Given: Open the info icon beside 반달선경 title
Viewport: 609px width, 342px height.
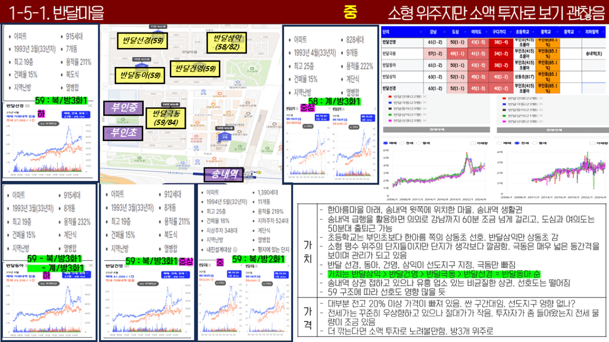Looking at the screenshot, I should coord(27,106).
